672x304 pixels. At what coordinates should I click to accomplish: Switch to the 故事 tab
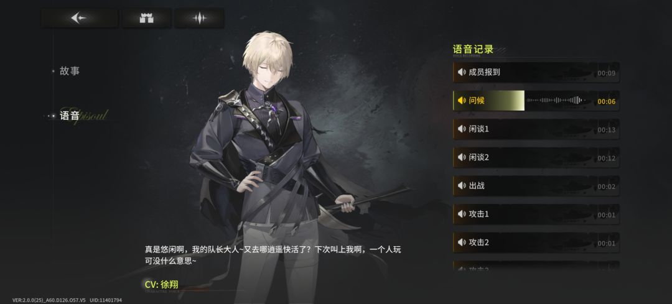(70, 71)
